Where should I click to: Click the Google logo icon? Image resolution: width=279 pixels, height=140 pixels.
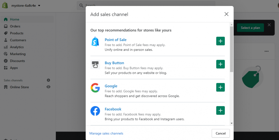point(95,88)
